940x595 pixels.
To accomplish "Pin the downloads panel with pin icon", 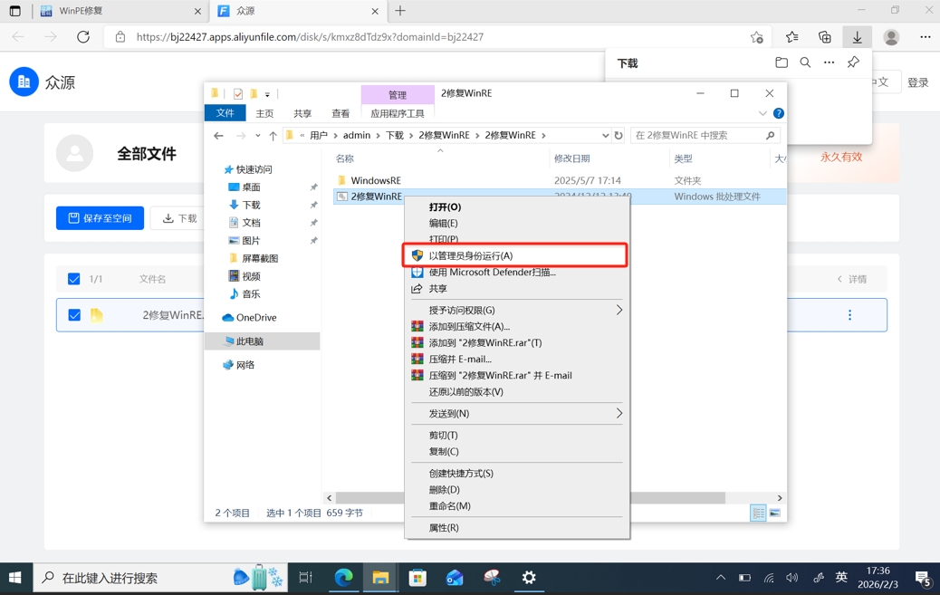I will point(853,63).
